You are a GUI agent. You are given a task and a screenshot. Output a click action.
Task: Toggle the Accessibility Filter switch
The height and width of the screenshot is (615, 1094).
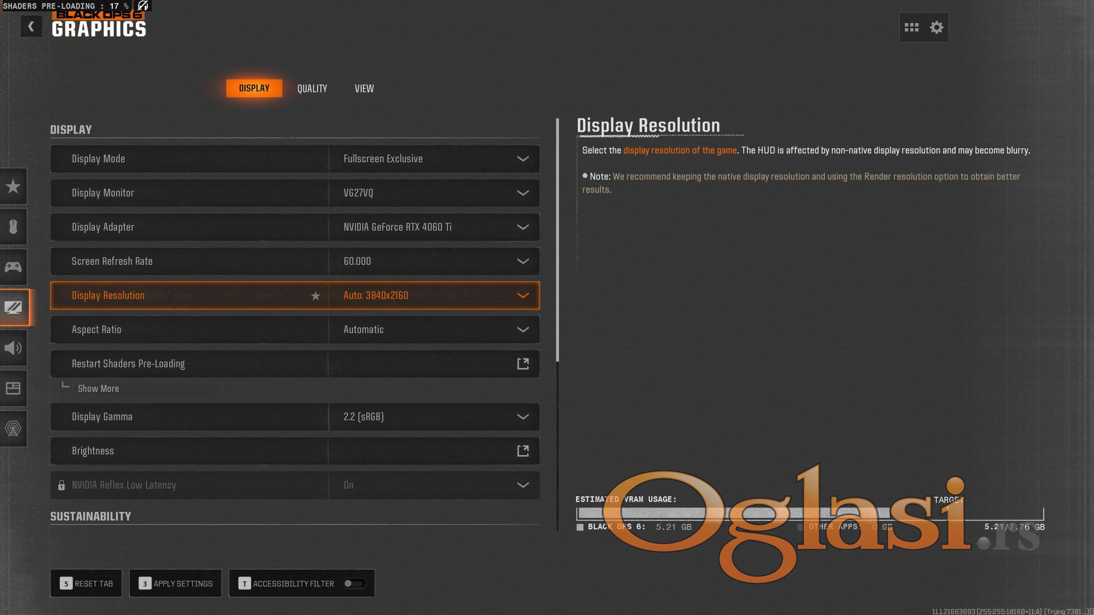(x=354, y=583)
